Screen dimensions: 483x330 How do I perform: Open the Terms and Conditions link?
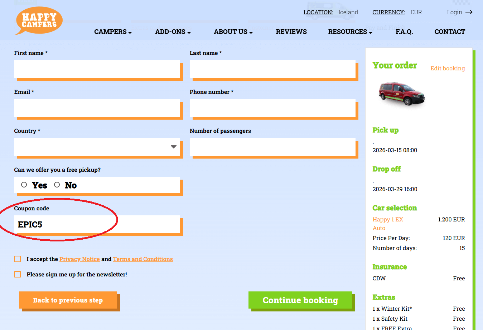coord(143,259)
